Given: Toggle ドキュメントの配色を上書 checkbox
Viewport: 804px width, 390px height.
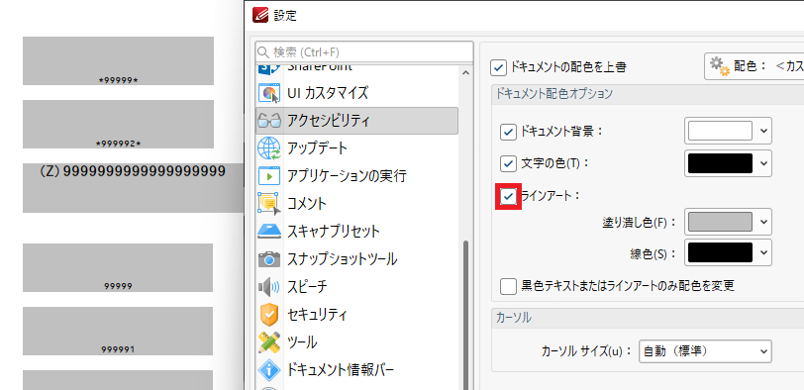Looking at the screenshot, I should (498, 67).
